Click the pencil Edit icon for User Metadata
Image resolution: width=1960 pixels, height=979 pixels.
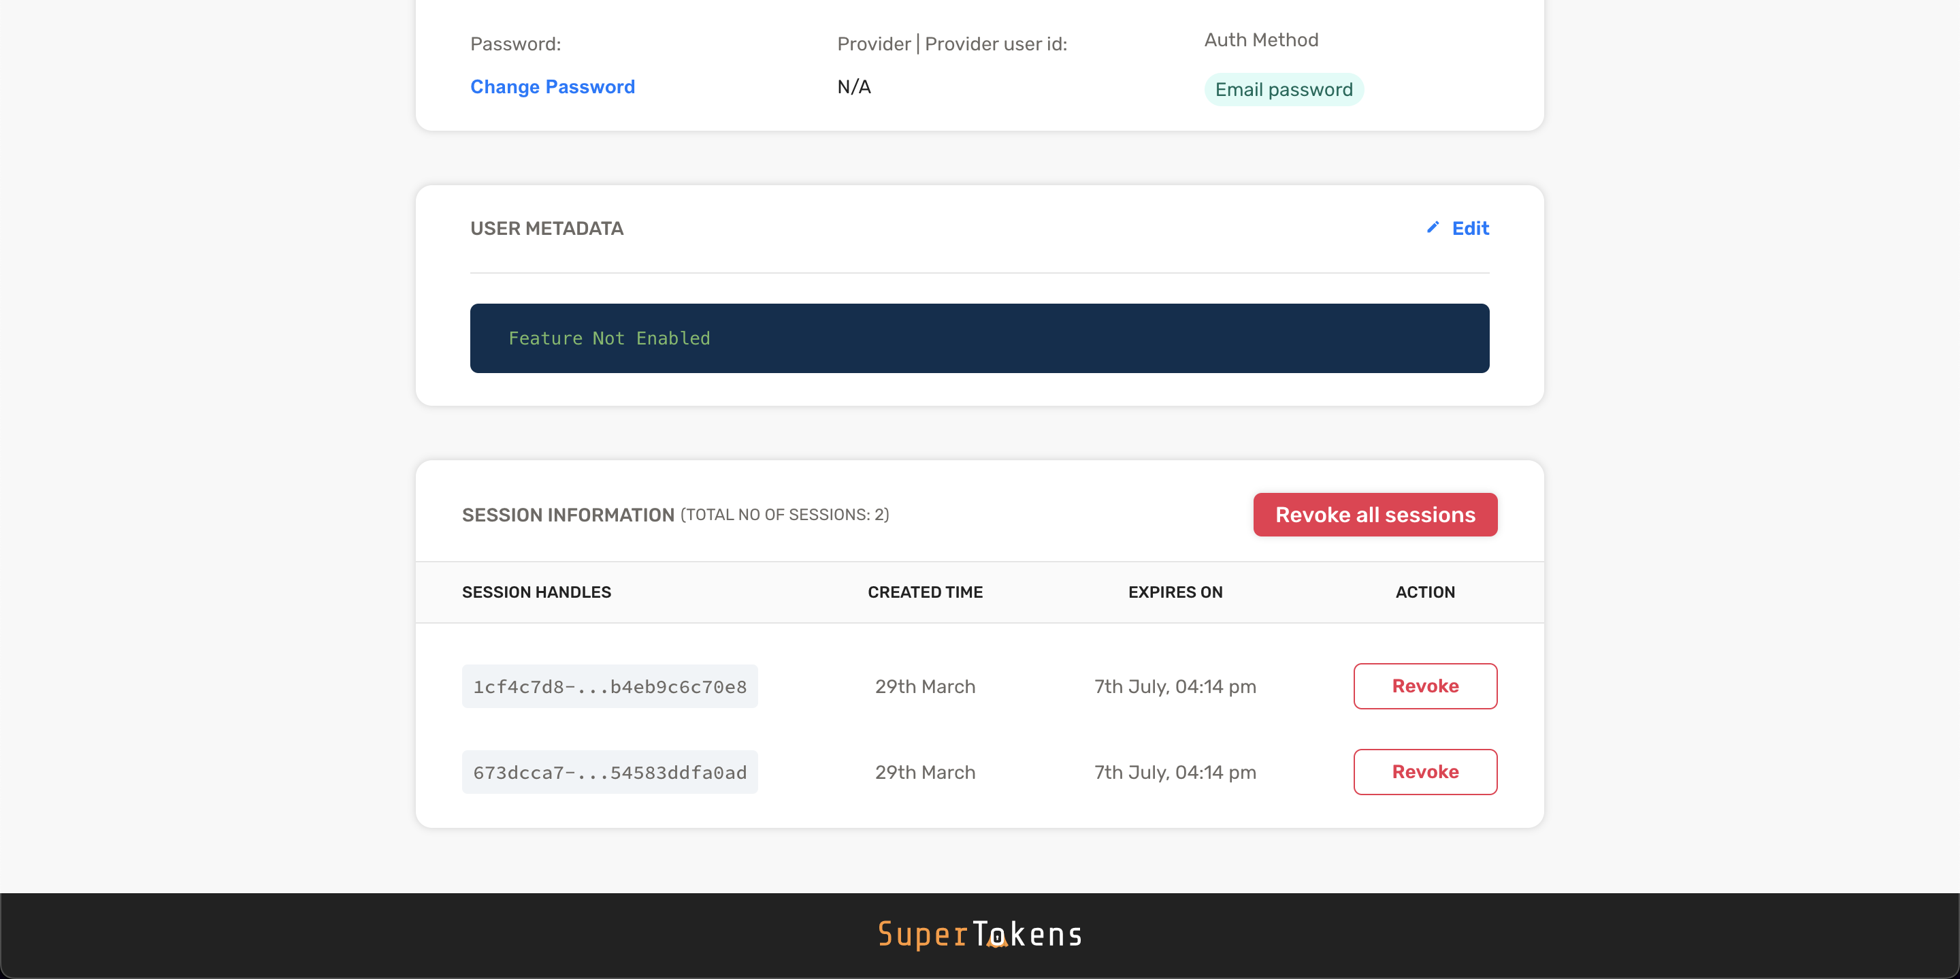1433,227
